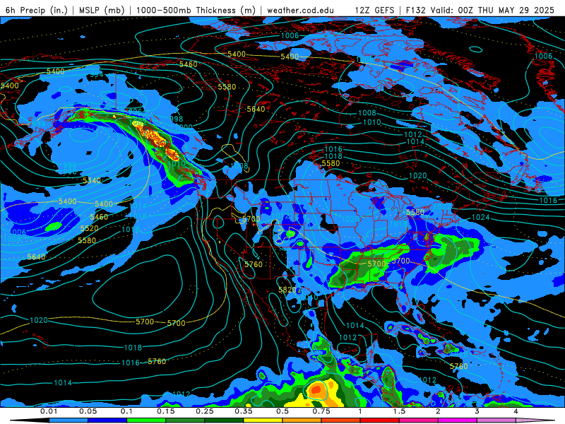Select the hot pink 1.5 legend swatch

tap(419, 420)
